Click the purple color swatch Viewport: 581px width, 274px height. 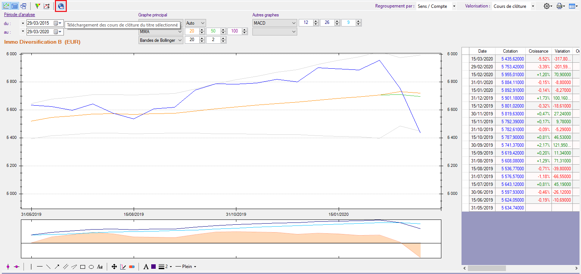click(153, 267)
